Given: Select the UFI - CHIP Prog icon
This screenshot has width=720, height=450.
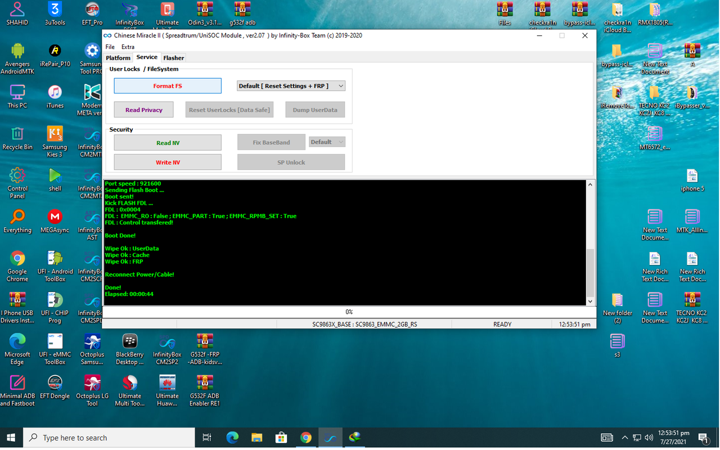Looking at the screenshot, I should (55, 308).
